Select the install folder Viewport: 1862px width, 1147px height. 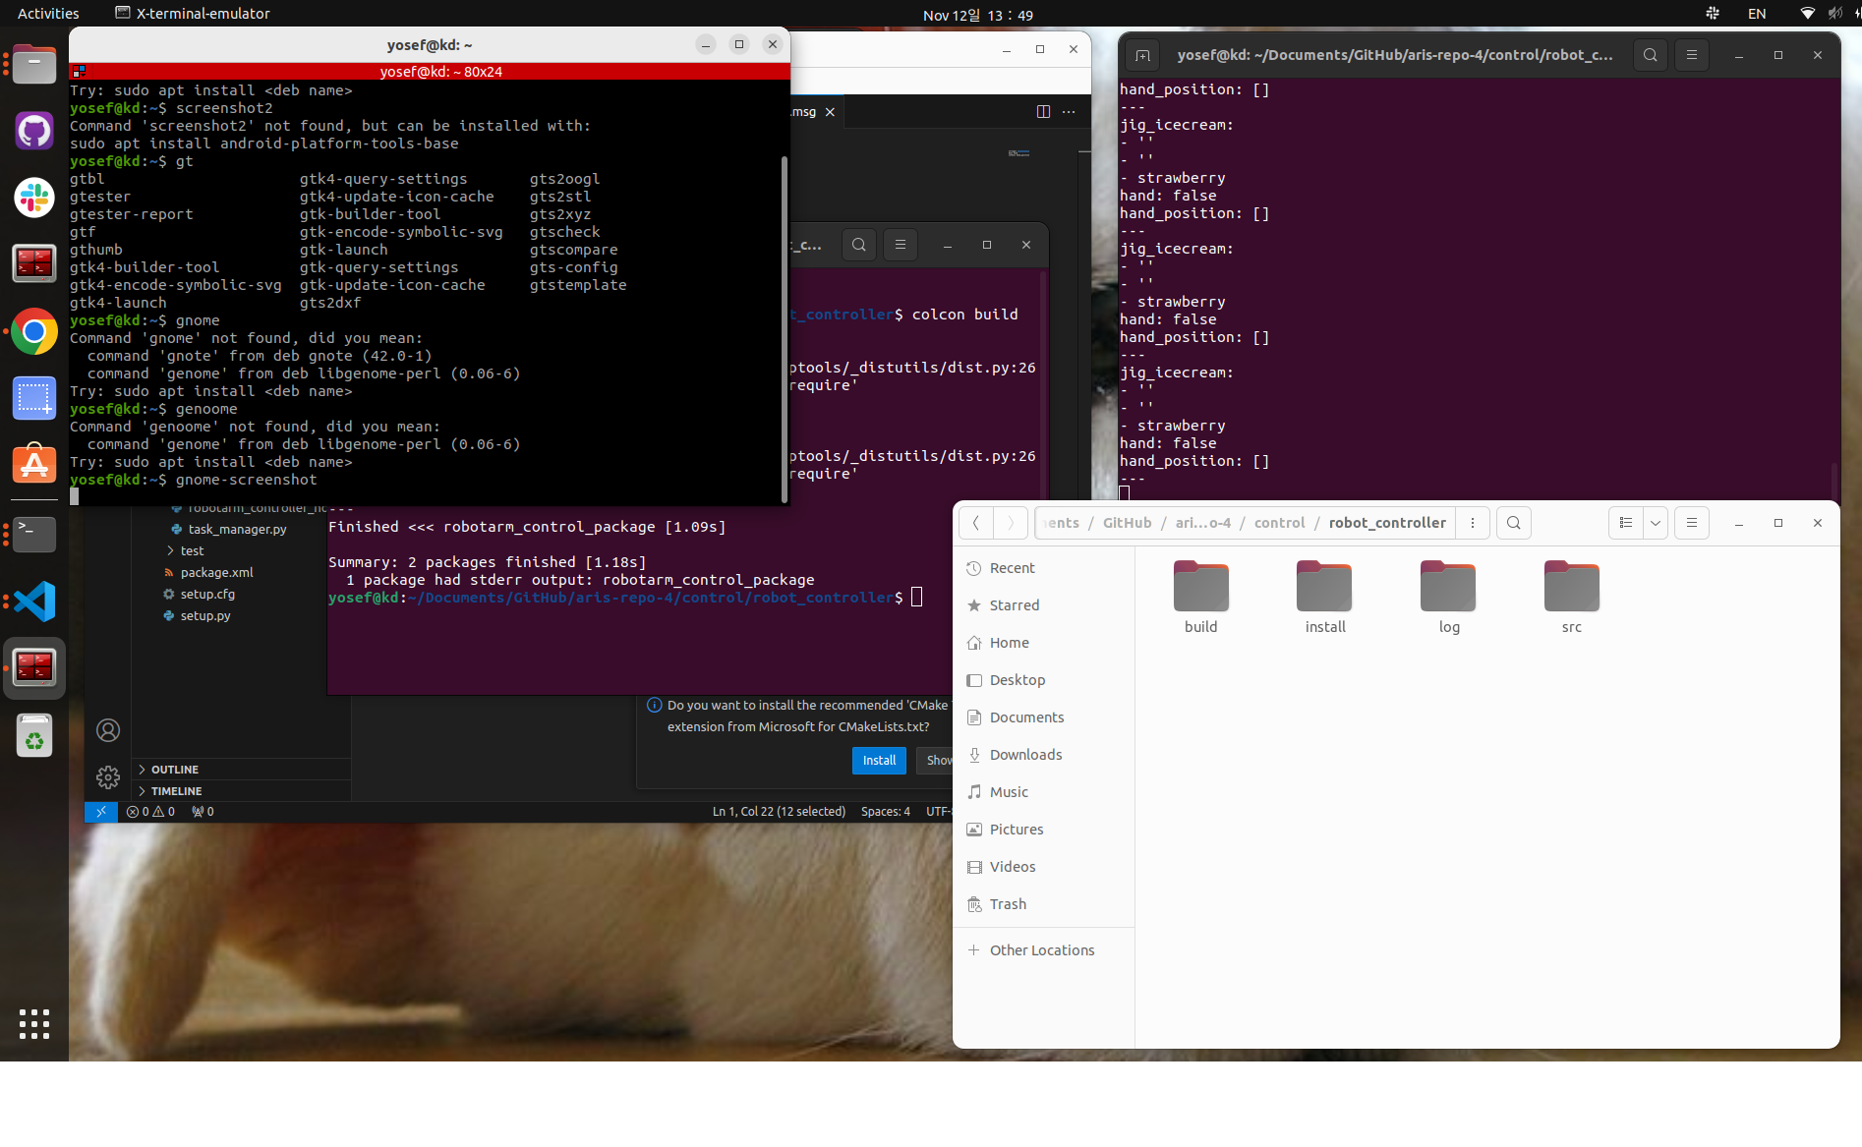point(1324,598)
